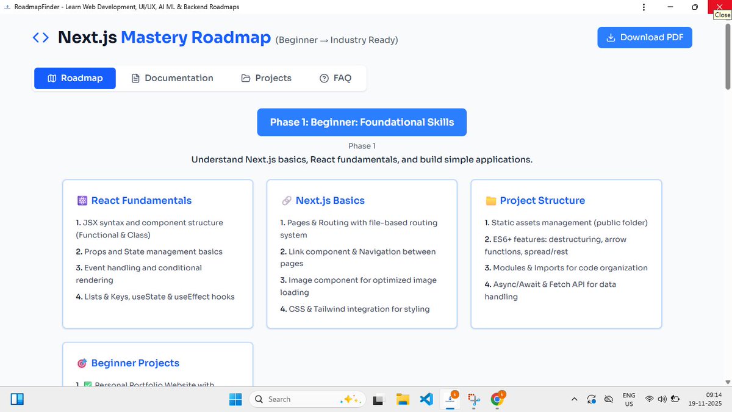
Task: Click the title bar three-dot menu
Action: point(644,7)
